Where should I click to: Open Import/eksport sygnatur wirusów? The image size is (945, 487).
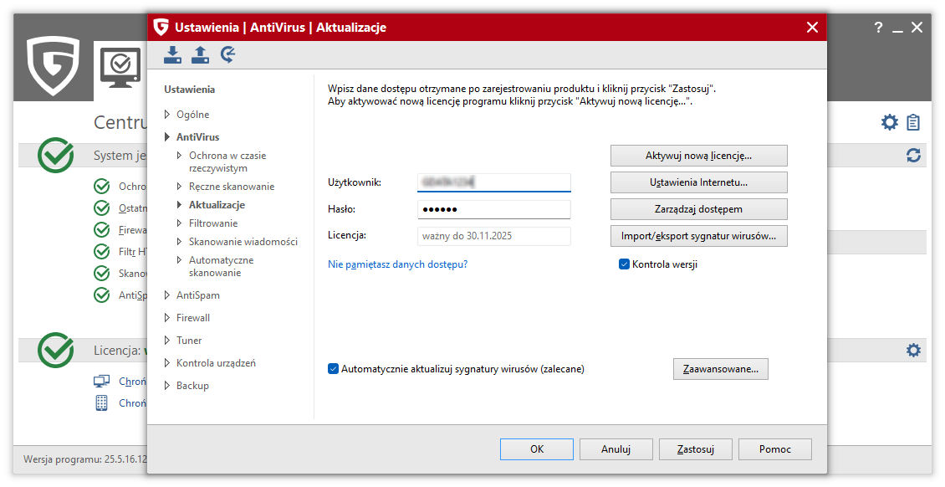click(698, 236)
